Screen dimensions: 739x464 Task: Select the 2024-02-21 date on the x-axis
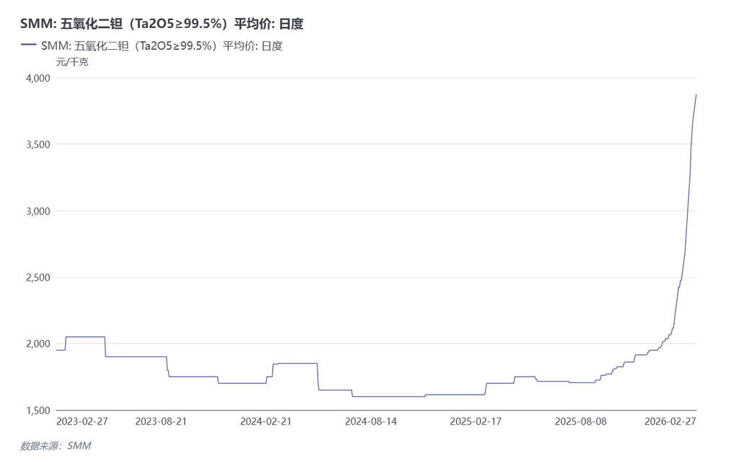point(266,421)
